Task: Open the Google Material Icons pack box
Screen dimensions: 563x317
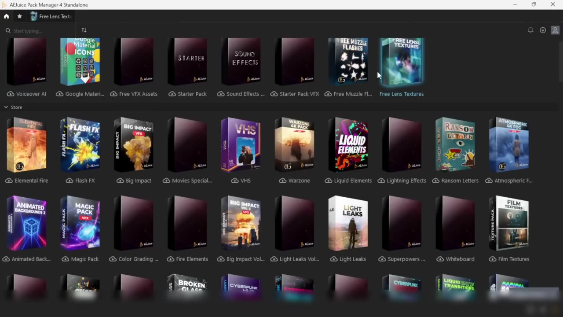Action: (x=80, y=61)
